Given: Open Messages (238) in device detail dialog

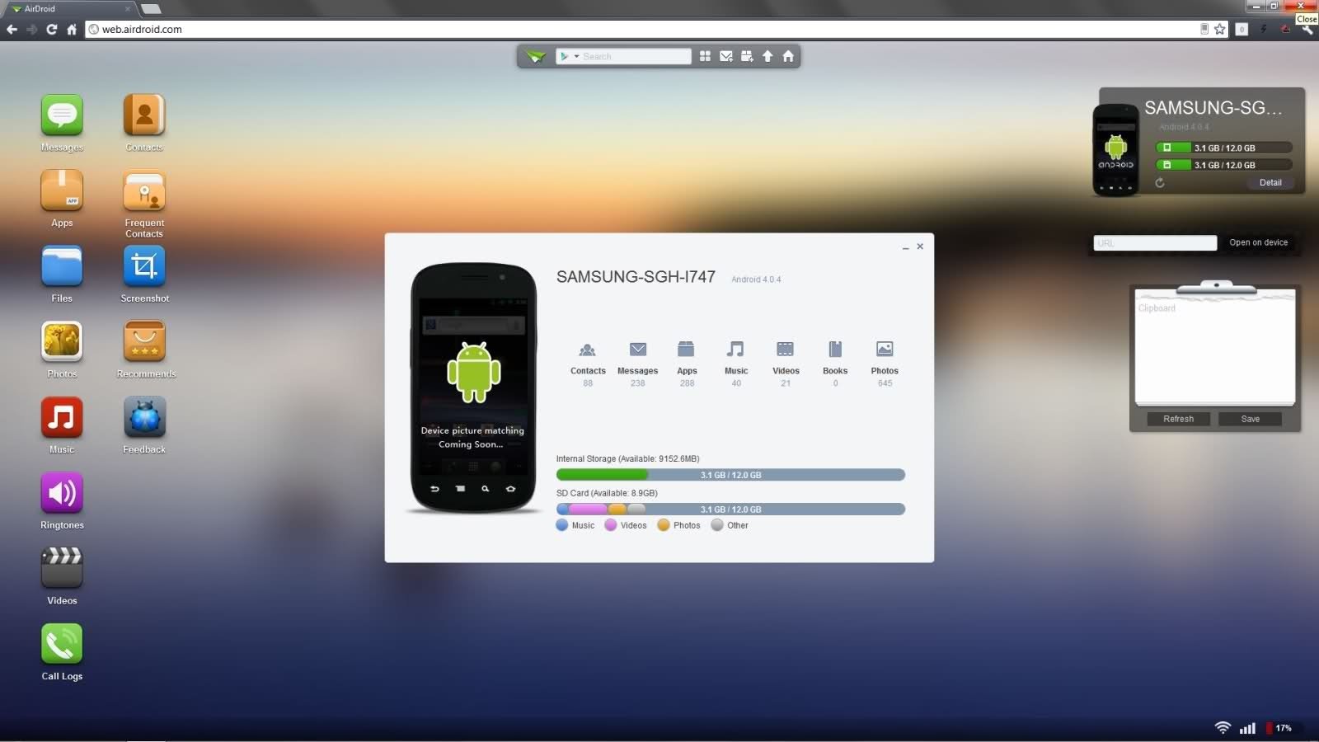Looking at the screenshot, I should (x=637, y=364).
